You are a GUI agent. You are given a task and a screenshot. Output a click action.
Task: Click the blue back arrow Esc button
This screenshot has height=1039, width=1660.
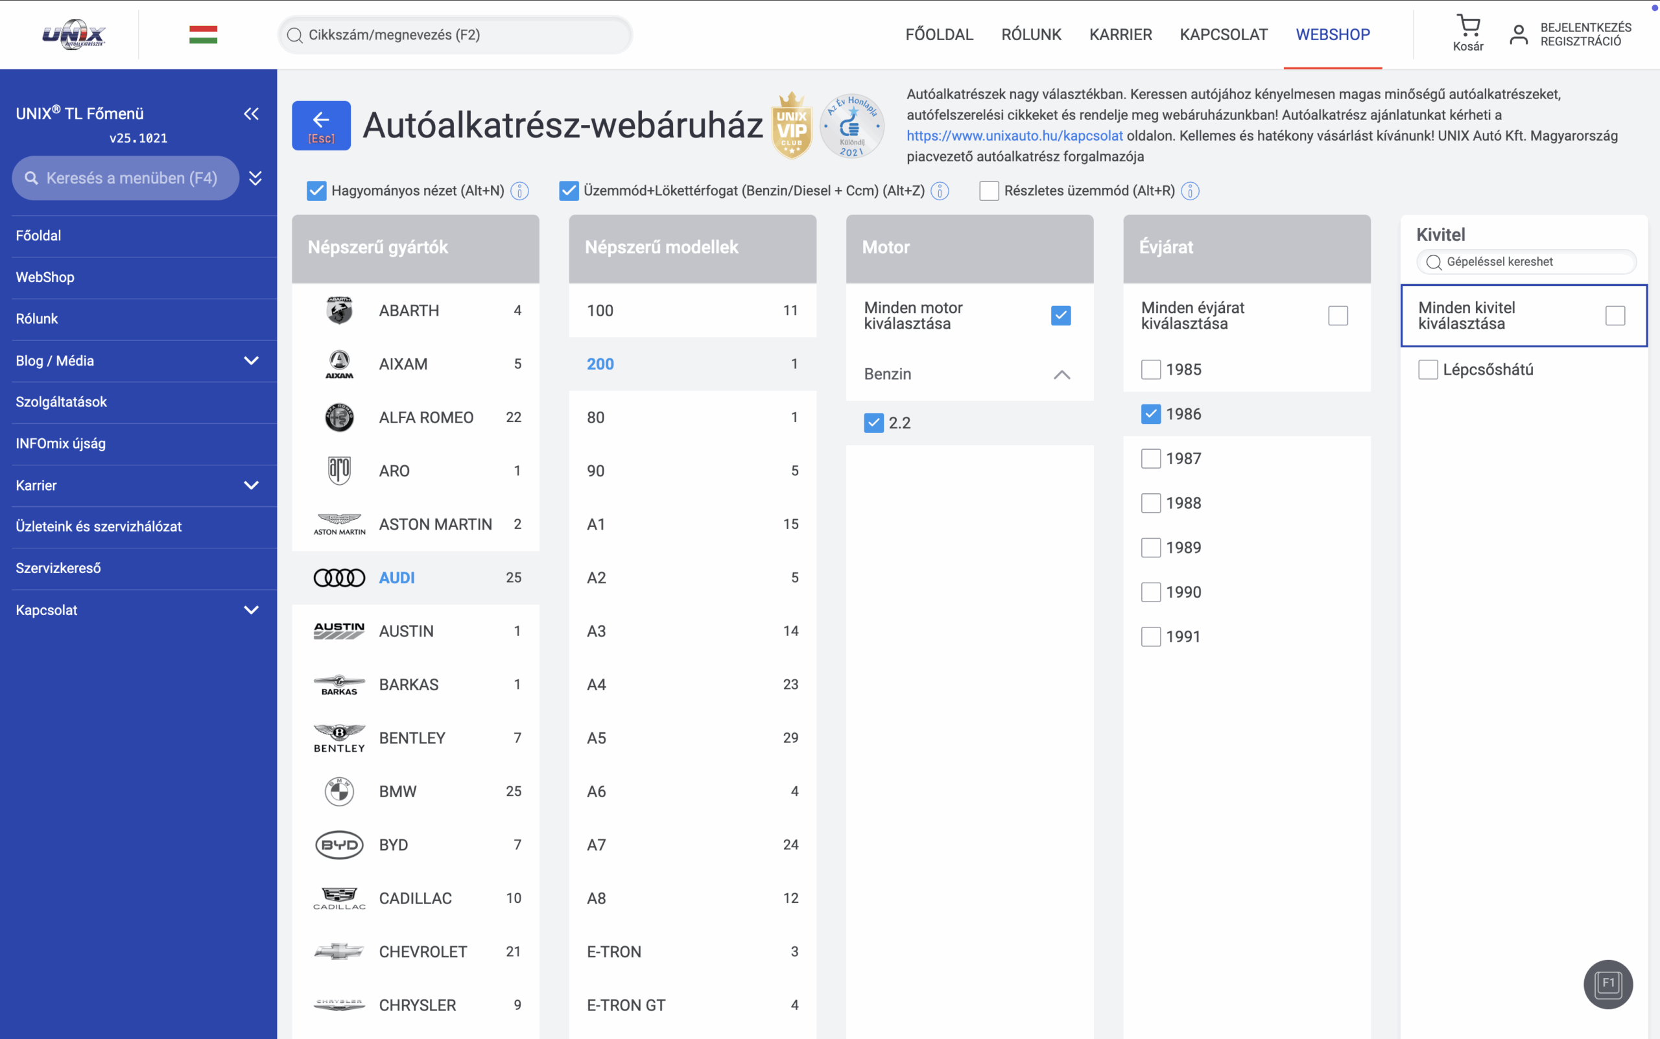coord(321,125)
